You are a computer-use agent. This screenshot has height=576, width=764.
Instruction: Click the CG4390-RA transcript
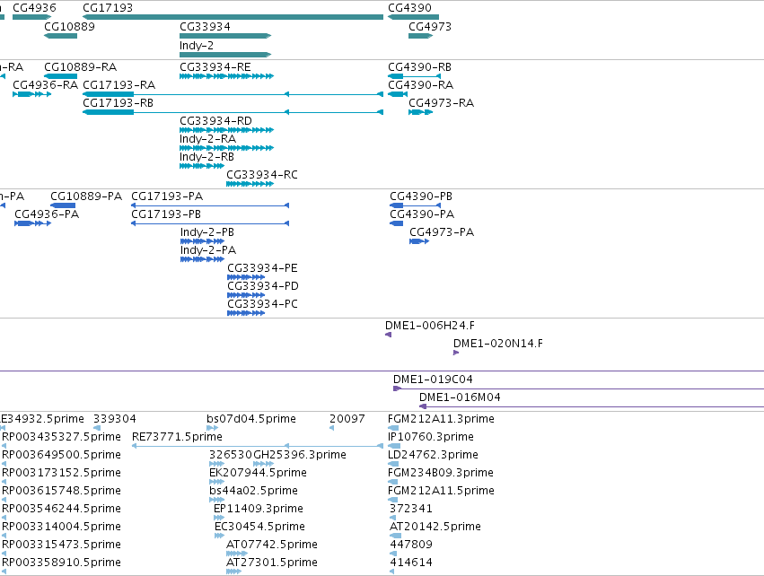pyautogui.click(x=398, y=94)
